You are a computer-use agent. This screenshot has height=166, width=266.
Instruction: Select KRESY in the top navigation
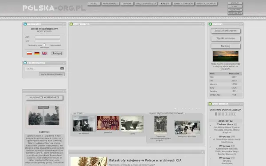click(165, 4)
